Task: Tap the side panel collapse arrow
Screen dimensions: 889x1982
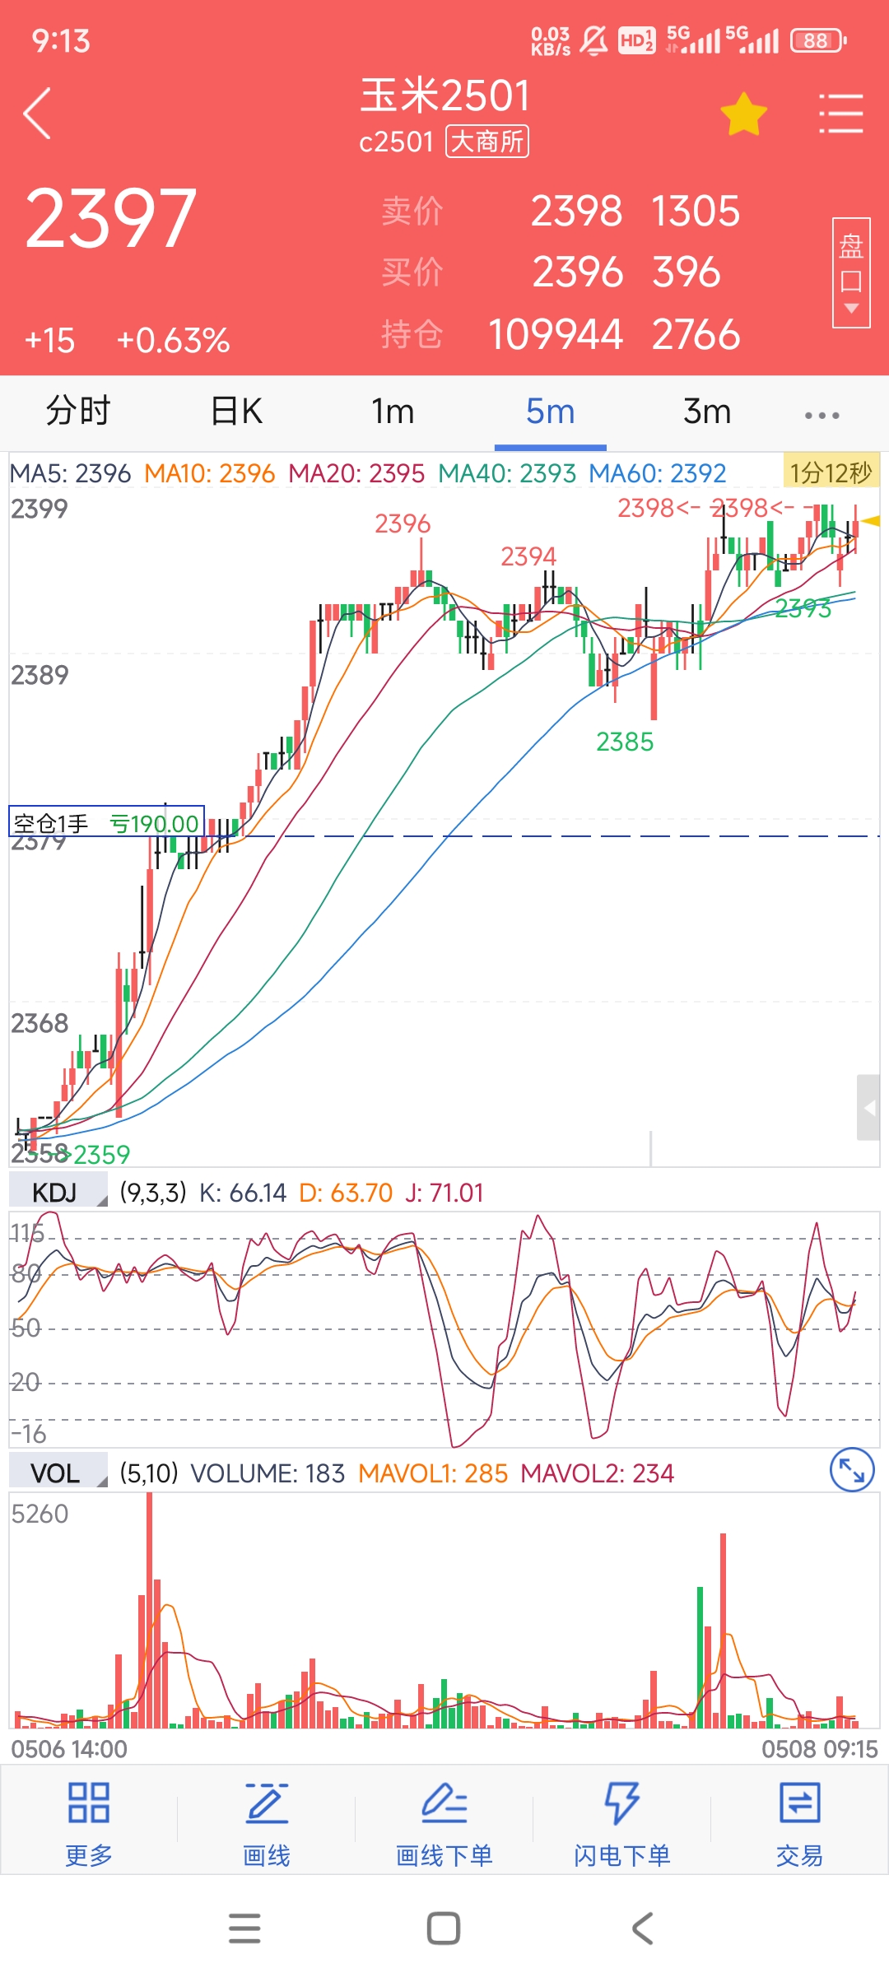Action: click(868, 1108)
